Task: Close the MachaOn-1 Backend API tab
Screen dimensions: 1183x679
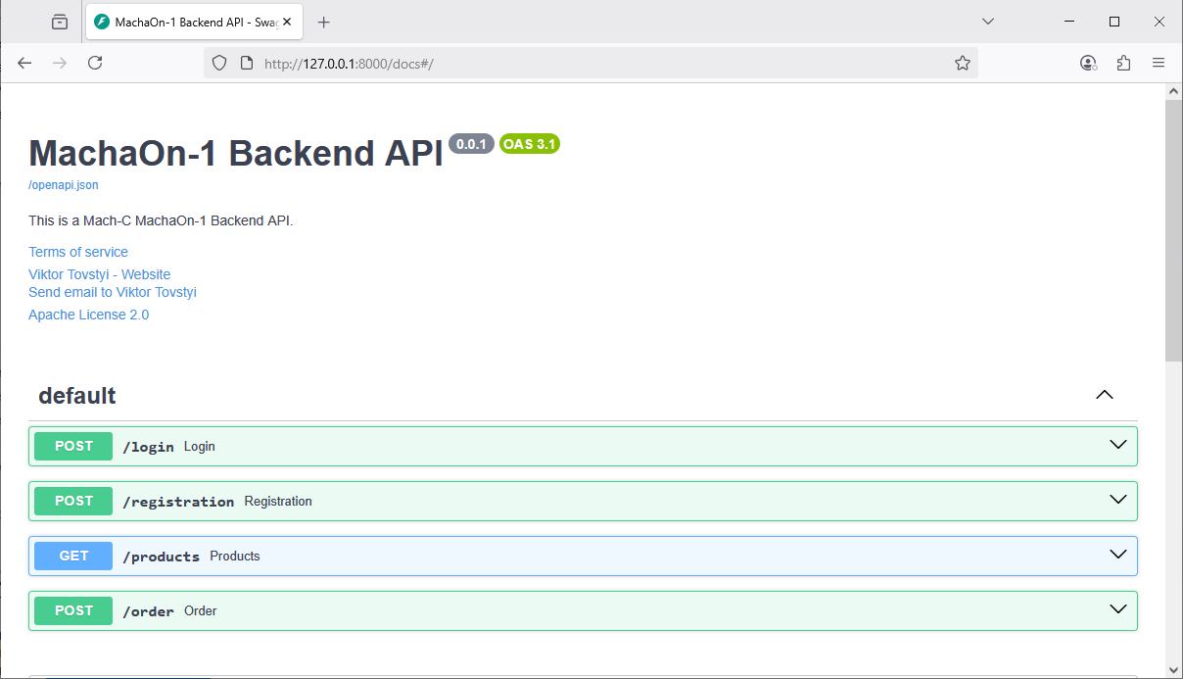Action: point(287,22)
